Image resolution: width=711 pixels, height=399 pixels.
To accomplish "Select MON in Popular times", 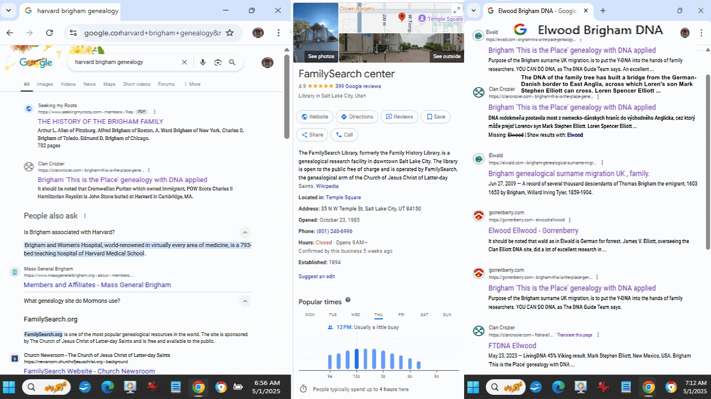I will click(310, 315).
